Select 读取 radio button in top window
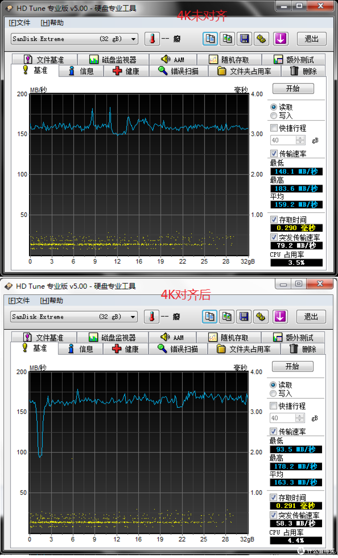The height and width of the screenshot is (558, 338). [x=274, y=107]
